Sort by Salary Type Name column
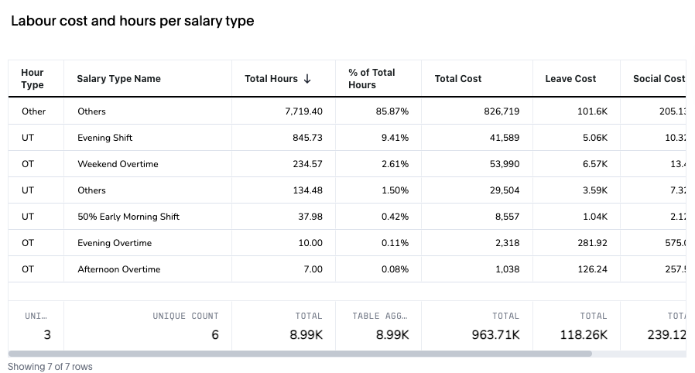Screen dimensions: 695x373 (x=118, y=79)
